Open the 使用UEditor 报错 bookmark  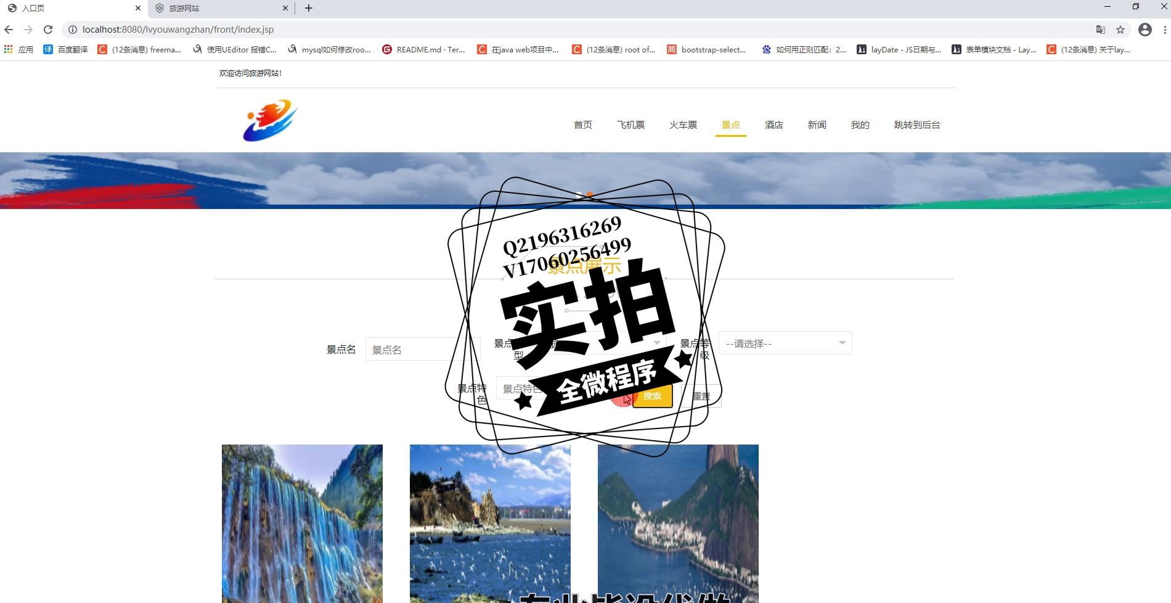point(234,49)
